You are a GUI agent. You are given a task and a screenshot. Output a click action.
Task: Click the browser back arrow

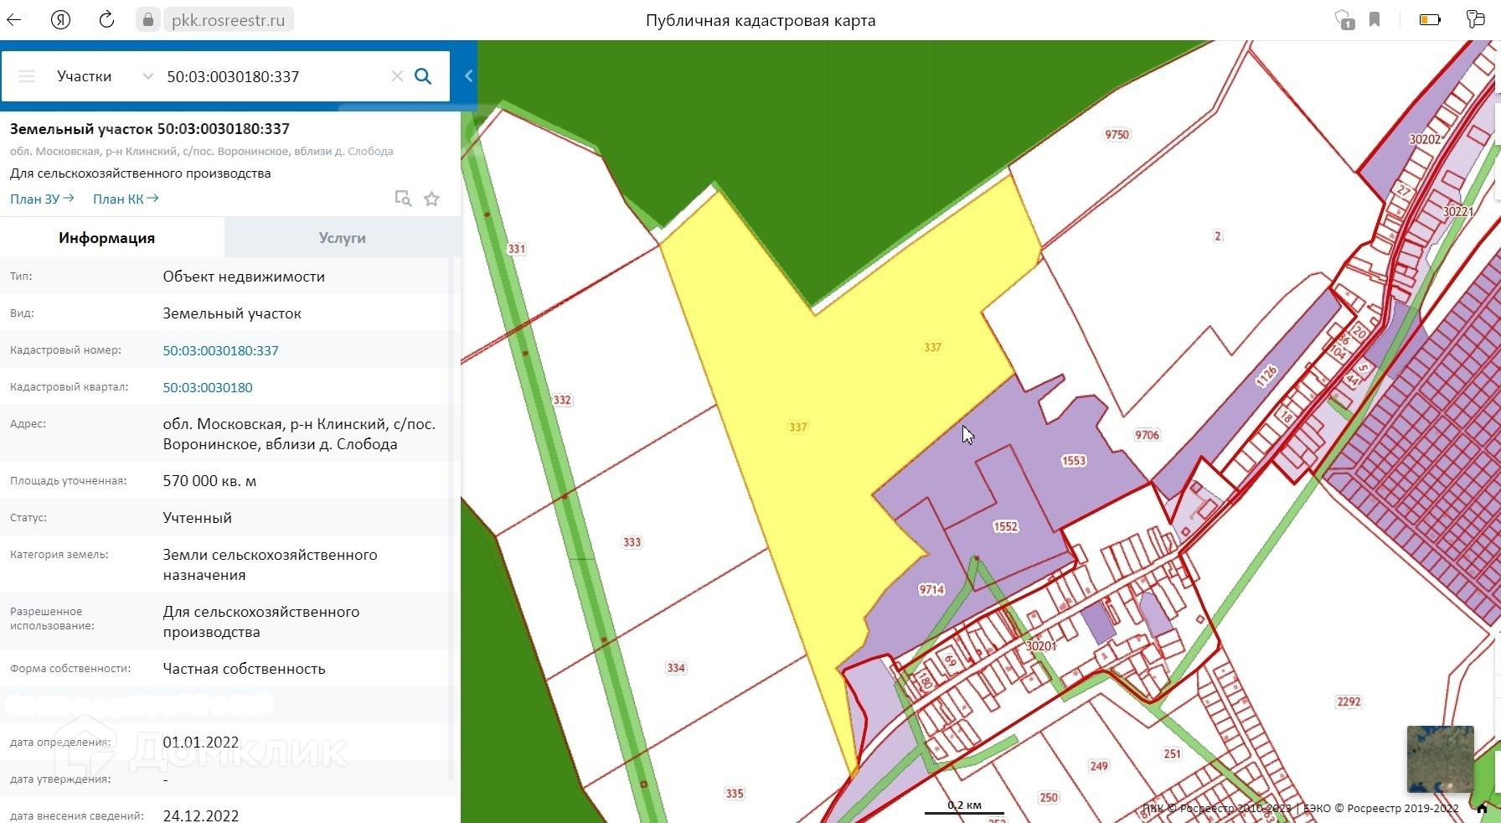[14, 20]
